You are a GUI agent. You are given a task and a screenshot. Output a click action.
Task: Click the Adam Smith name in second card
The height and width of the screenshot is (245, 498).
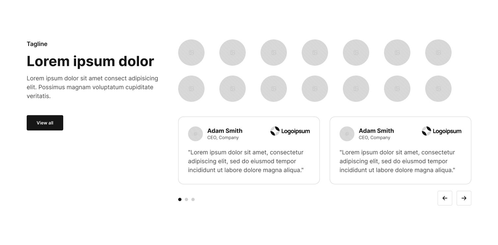point(376,131)
